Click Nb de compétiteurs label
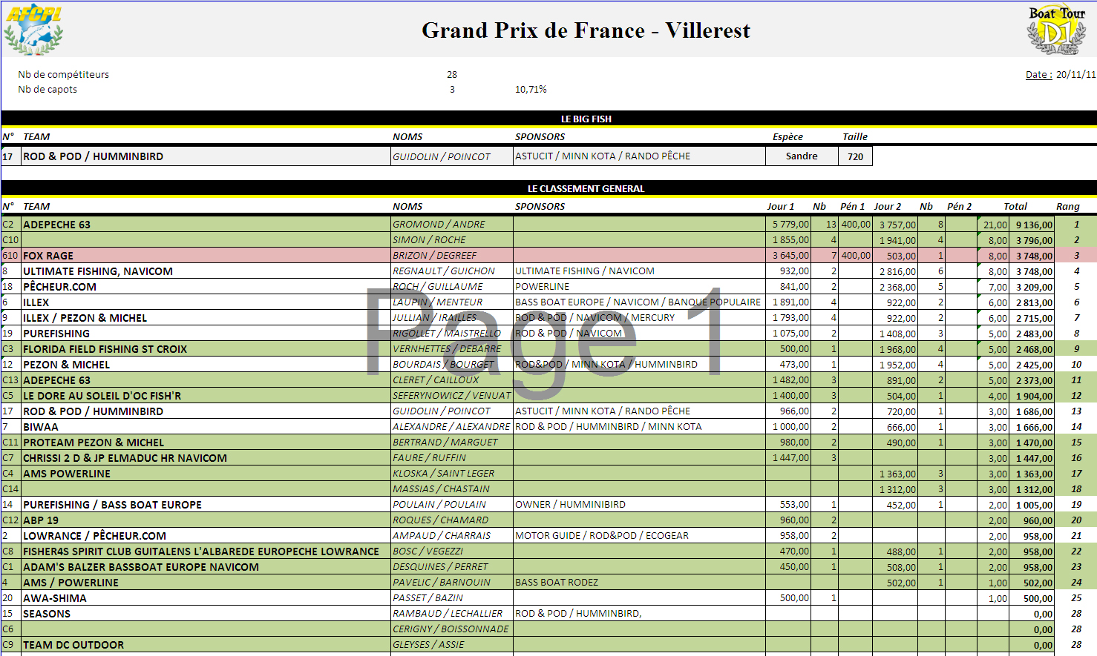The image size is (1097, 656). [x=63, y=74]
